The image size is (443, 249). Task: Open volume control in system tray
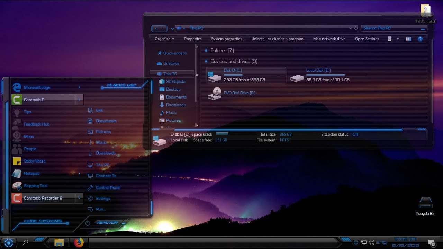coord(372,243)
